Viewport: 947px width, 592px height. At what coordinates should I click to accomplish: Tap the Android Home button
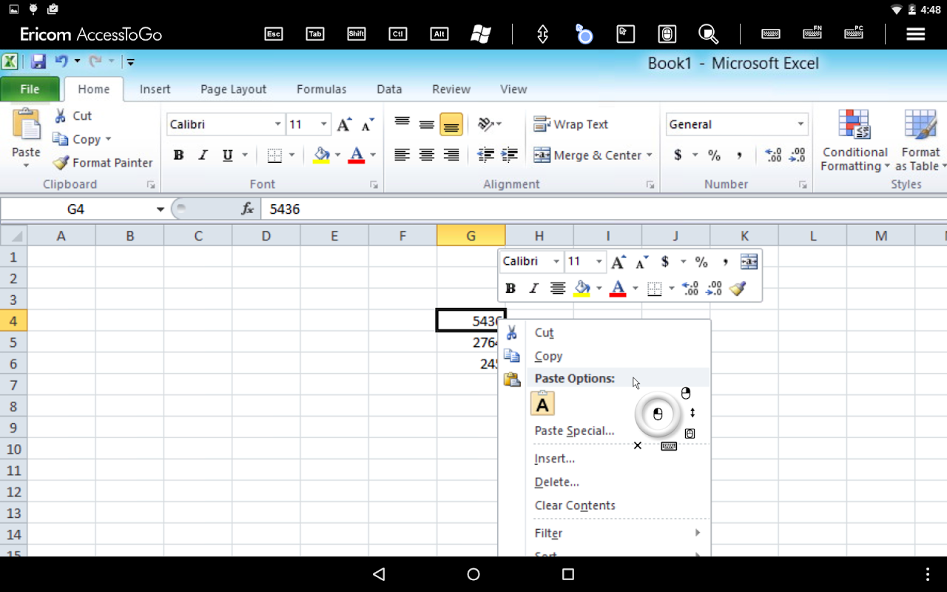coord(473,574)
